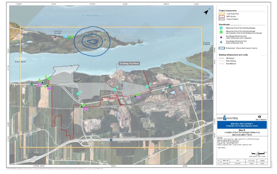Click the map scale bar
Screen dimensions: 277x174
click(259, 153)
